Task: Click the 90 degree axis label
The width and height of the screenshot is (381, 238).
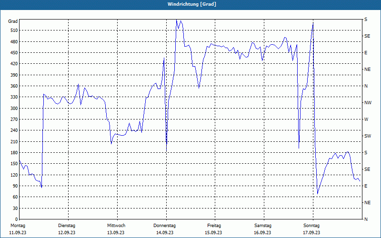Action: coord(15,186)
